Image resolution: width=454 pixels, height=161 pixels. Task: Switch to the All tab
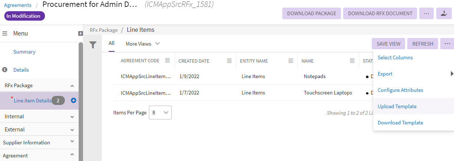tap(112, 43)
